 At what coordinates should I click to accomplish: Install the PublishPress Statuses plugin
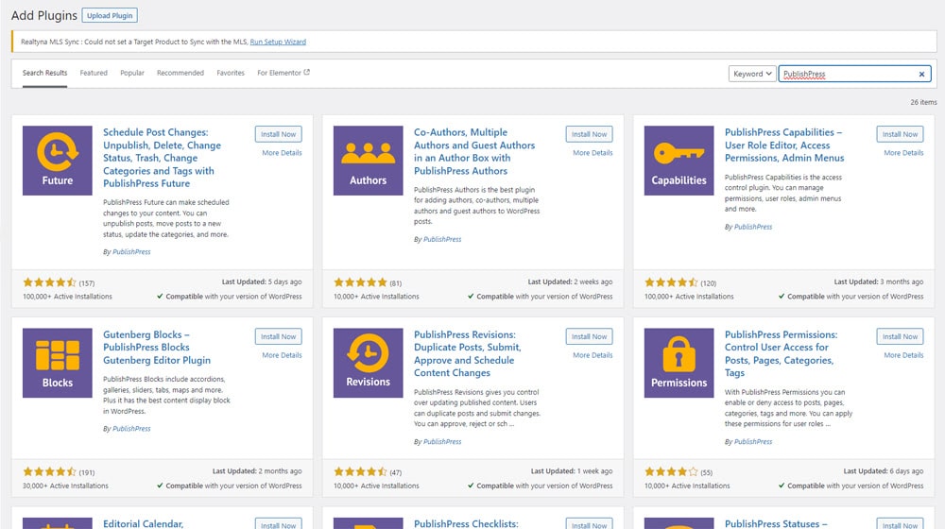[x=901, y=524]
